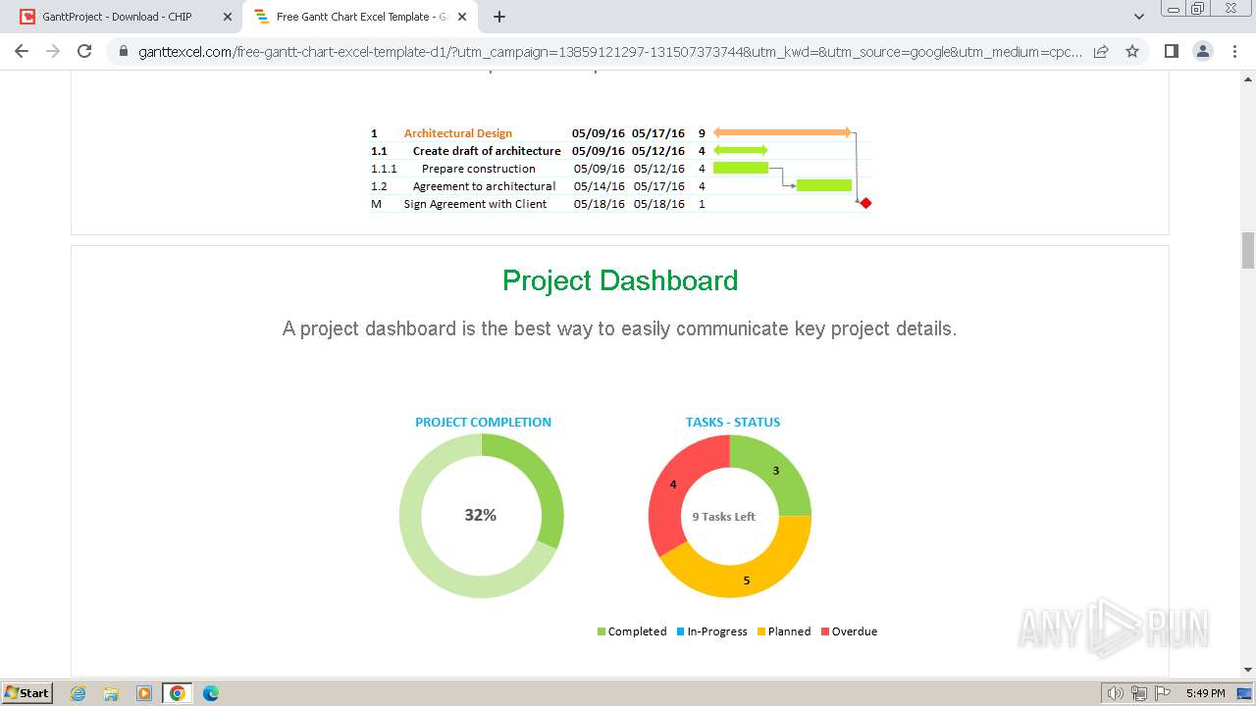Launch Internet Explorer from the taskbar
The image size is (1256, 706).
click(78, 693)
